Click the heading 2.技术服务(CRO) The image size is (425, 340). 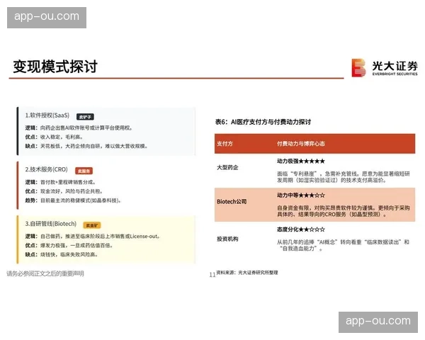(46, 169)
